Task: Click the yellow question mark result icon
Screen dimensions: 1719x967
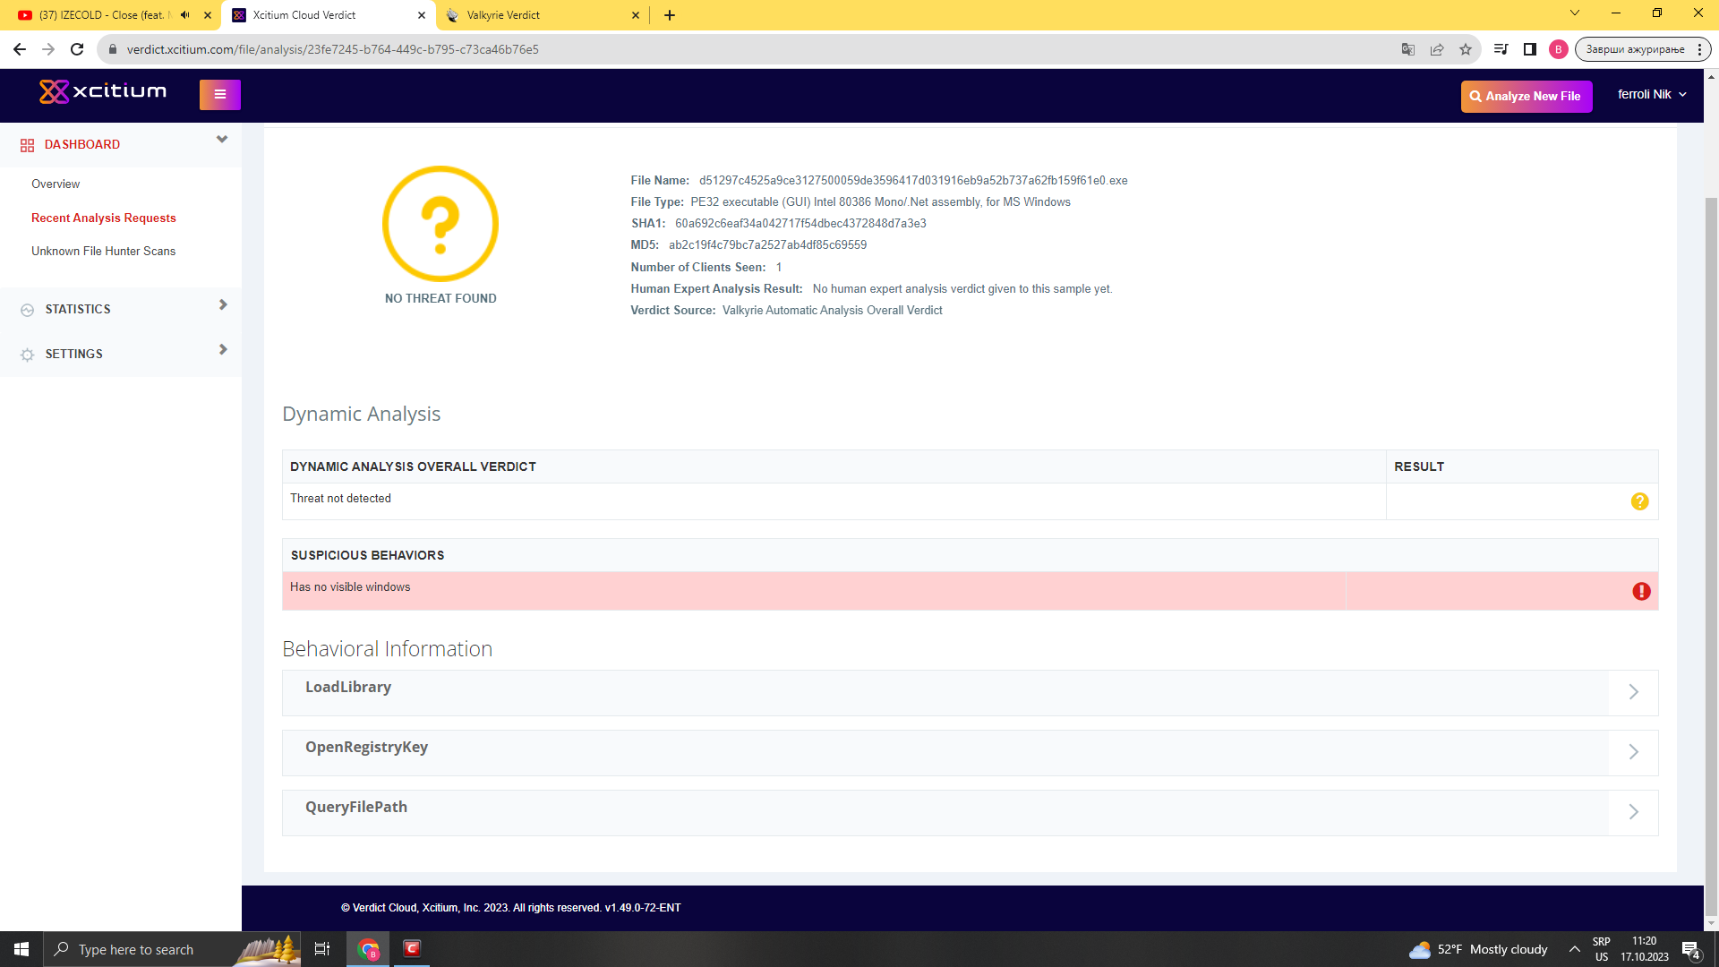Action: coord(1638,501)
